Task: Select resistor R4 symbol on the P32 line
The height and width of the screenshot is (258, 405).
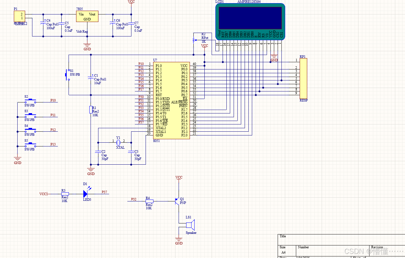Action: click(x=149, y=201)
